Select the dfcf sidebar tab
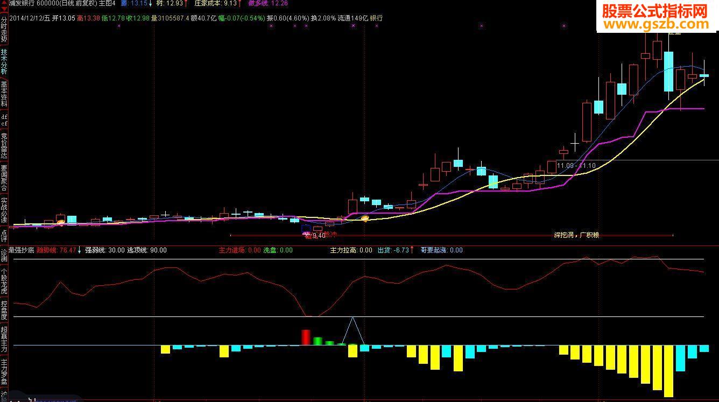The width and height of the screenshot is (719, 402). [x=4, y=119]
